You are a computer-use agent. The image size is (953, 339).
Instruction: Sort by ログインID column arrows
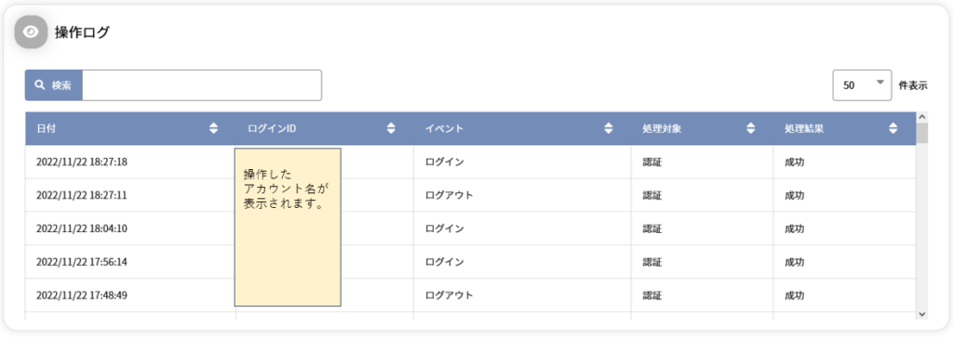coord(392,128)
